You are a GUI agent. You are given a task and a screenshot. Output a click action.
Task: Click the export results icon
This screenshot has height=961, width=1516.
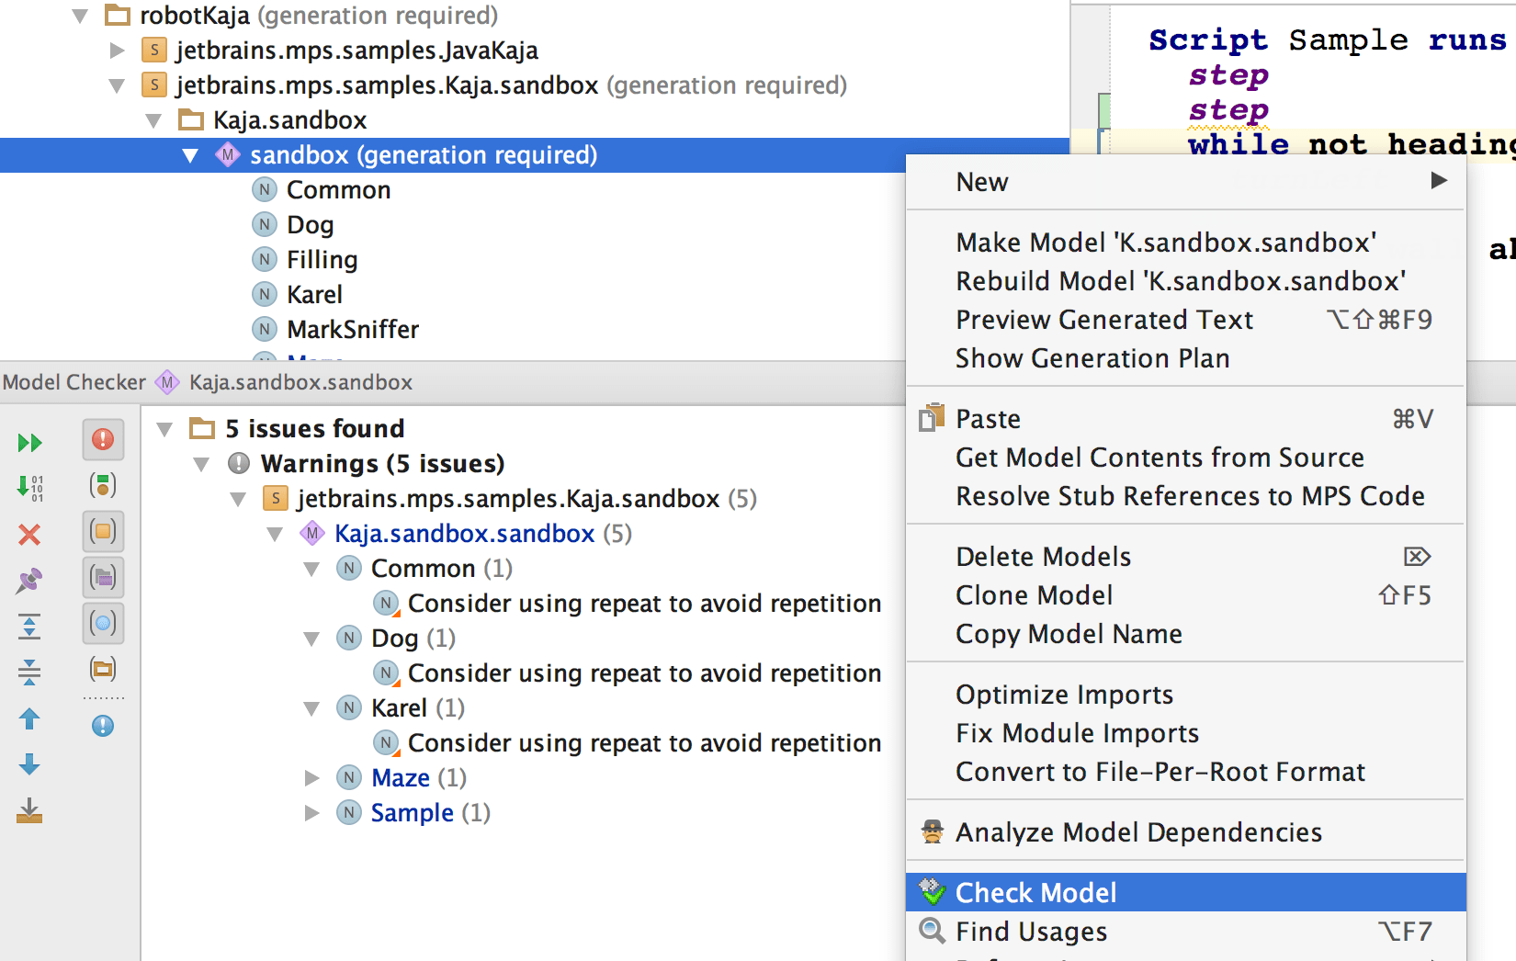(29, 810)
